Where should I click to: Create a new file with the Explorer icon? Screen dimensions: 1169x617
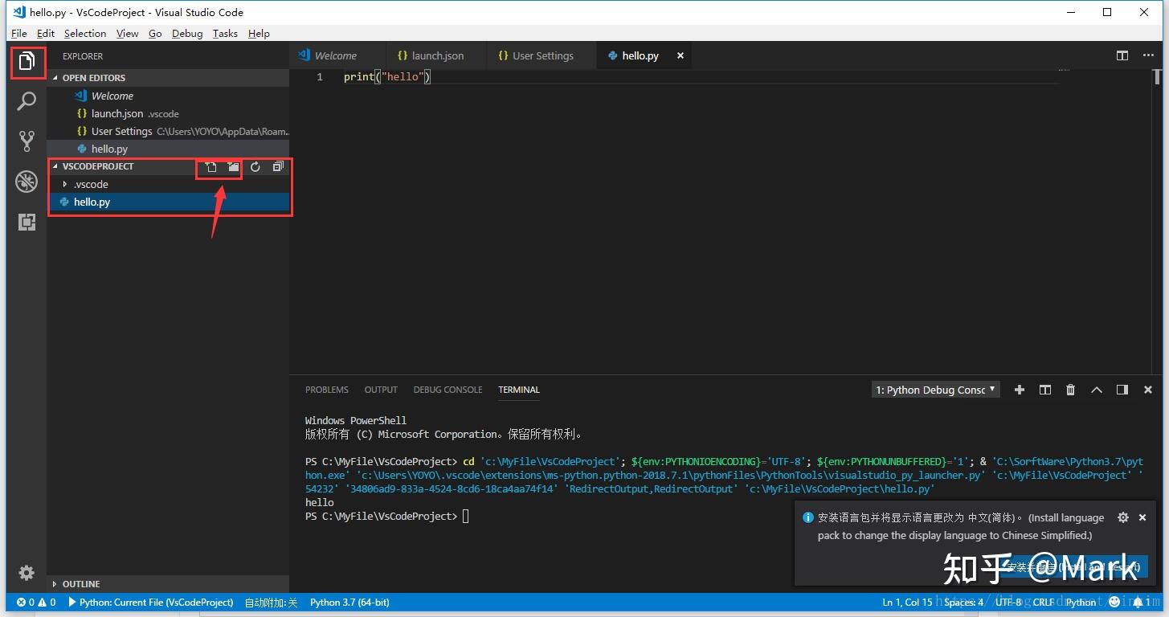point(210,166)
